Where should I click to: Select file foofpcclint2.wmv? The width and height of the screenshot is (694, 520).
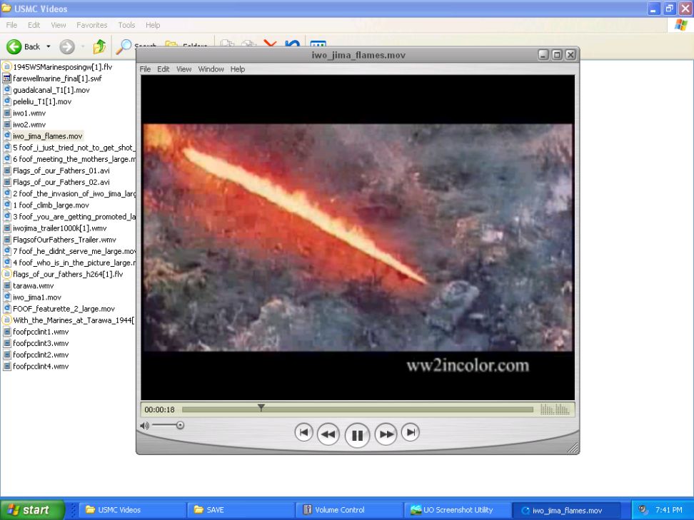(x=41, y=355)
